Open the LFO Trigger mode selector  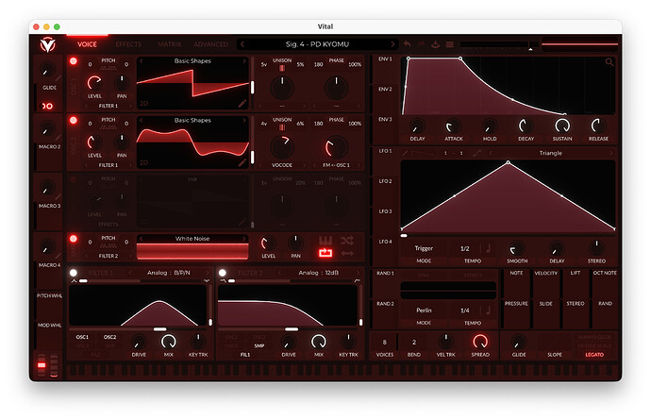pos(424,248)
